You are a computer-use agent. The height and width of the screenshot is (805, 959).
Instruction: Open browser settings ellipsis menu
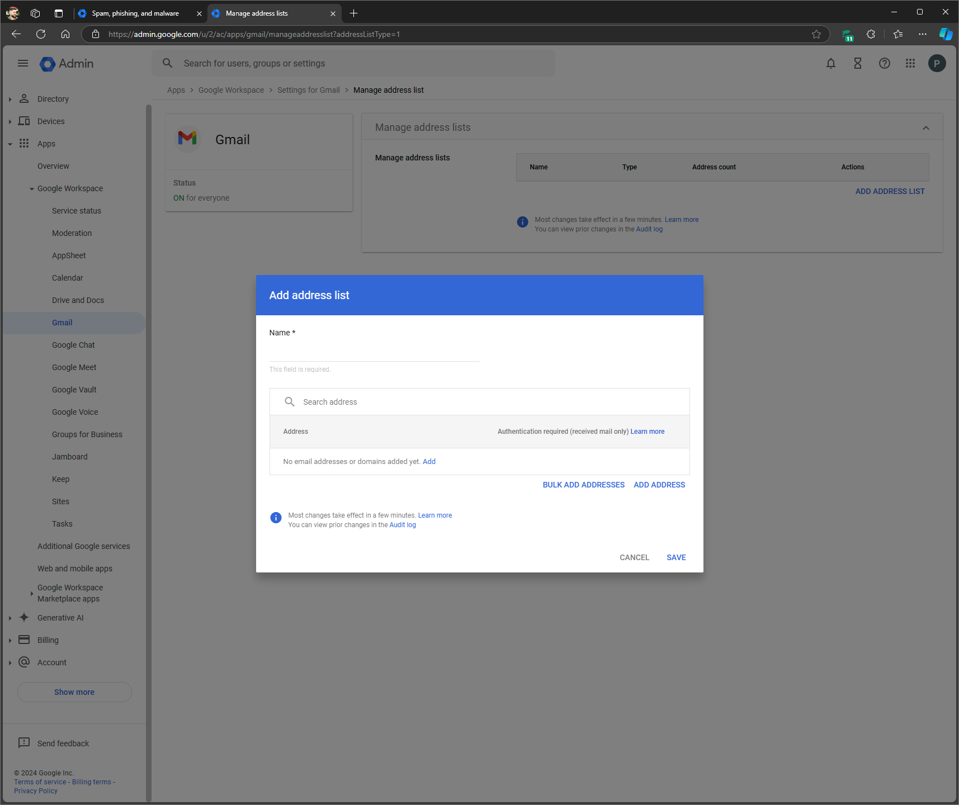[x=923, y=34]
